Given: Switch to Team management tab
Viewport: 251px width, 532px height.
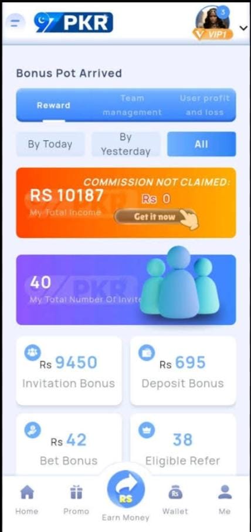Looking at the screenshot, I should click(132, 105).
